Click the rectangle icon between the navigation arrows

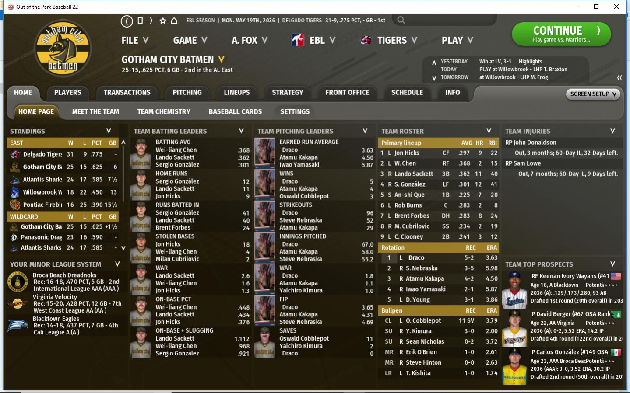coord(140,21)
